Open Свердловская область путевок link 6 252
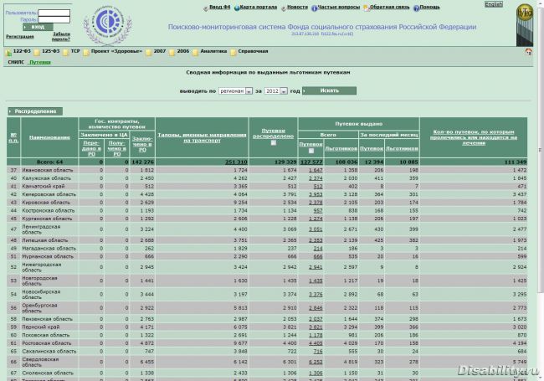The image size is (544, 381). (x=316, y=362)
